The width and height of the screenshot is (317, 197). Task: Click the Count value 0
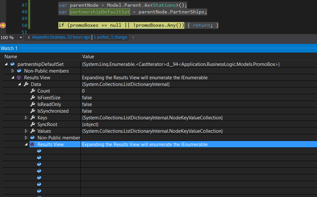click(x=83, y=91)
